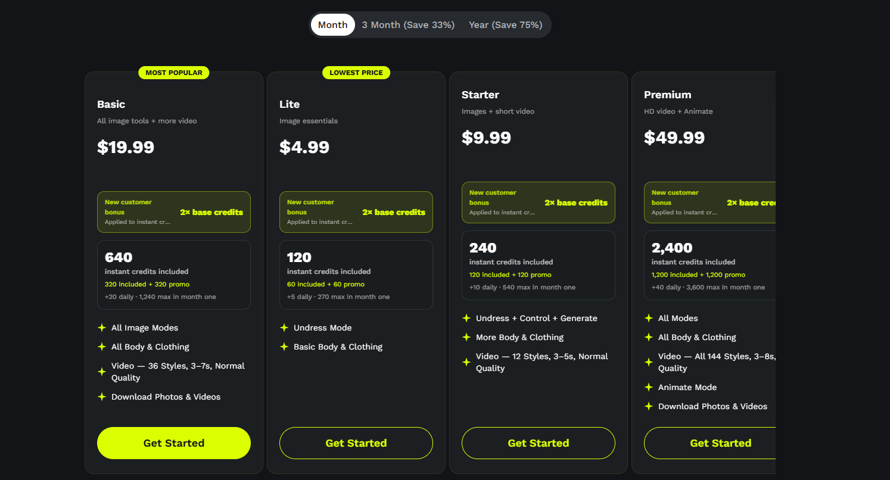This screenshot has height=480, width=890.
Task: Click the LOWEST PRICE badge
Action: [356, 73]
